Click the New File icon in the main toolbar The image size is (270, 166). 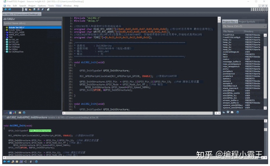pos(26,9)
